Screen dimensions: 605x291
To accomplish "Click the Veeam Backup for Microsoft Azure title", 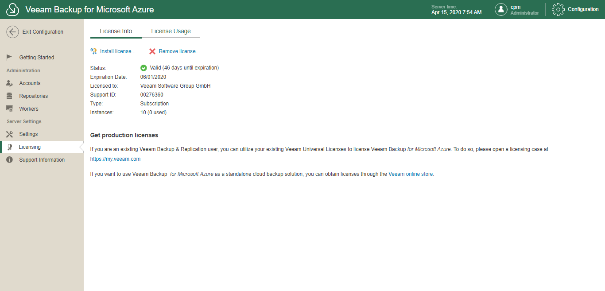I will tap(90, 9).
